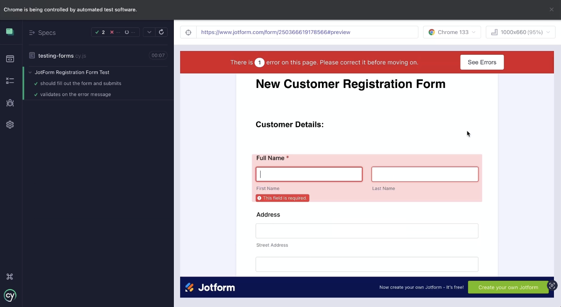
Task: Collapse the JotForm Registration Form Test suite
Action: (x=30, y=72)
